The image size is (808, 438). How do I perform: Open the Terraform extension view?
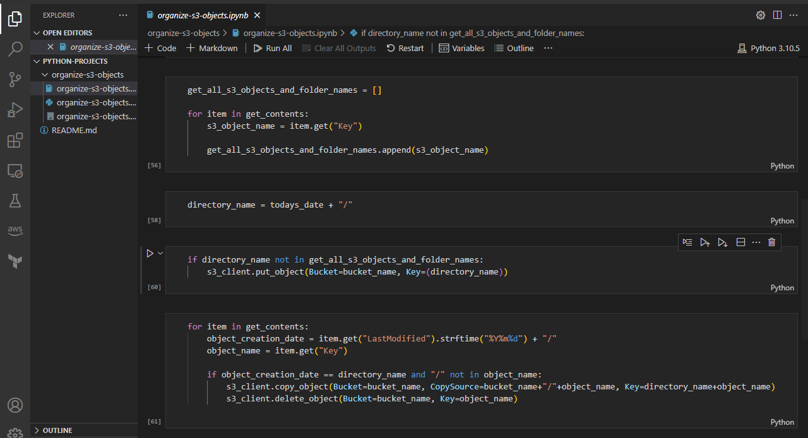coord(15,261)
